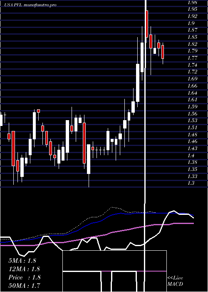Select the 12MA : 1.8 readout

point(24,269)
